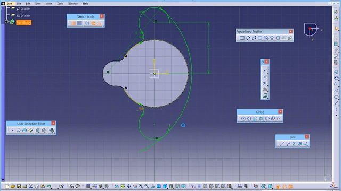Toggle the Point filter in User Selection Filter
341x191 pixels.
coord(12,131)
